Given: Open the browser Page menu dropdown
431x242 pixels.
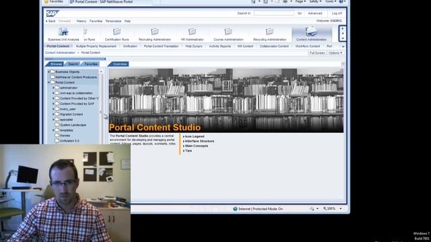Looking at the screenshot, I should [300, 1].
